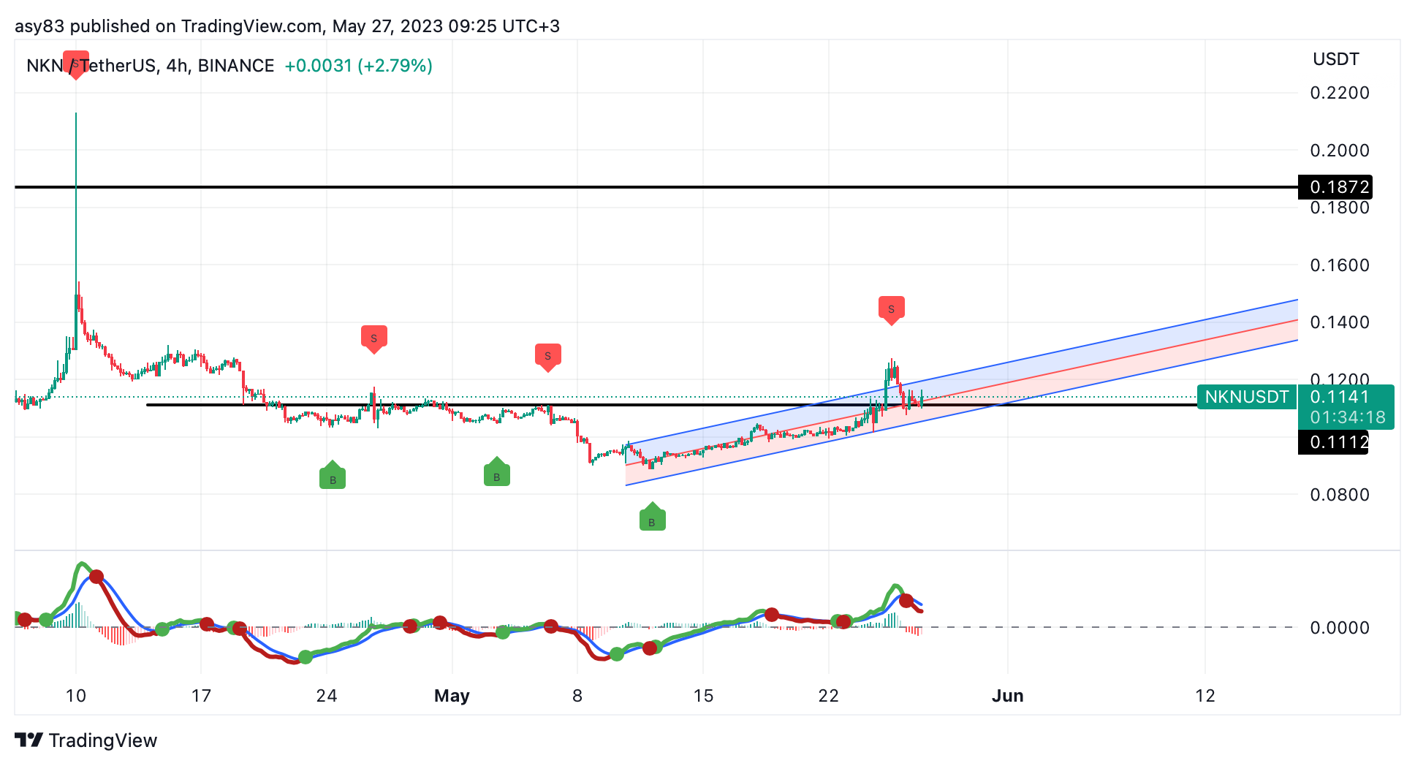Click the NKNUSDT green symbol tag
Viewport: 1415px width, 766px height.
click(x=1246, y=397)
